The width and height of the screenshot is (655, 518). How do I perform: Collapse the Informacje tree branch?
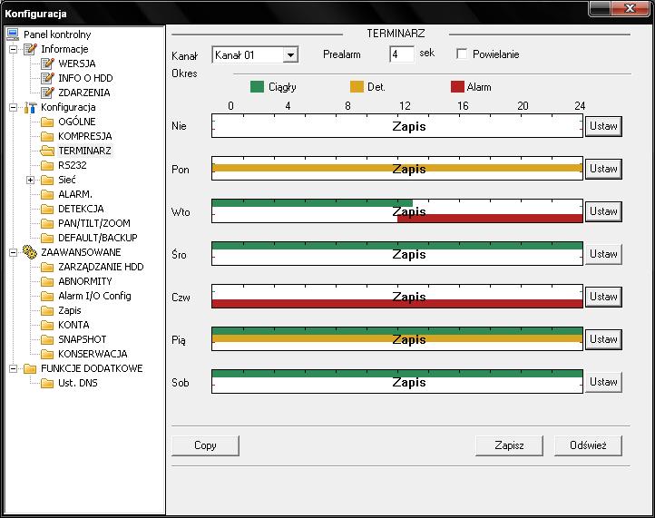pos(13,49)
